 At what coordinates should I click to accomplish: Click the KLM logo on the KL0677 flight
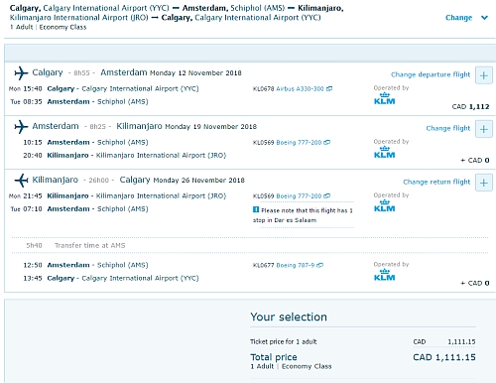coord(384,275)
